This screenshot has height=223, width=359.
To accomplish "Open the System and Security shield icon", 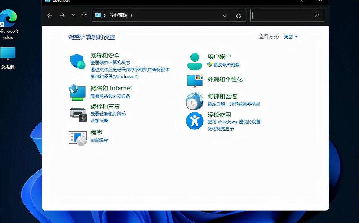I will [77, 62].
